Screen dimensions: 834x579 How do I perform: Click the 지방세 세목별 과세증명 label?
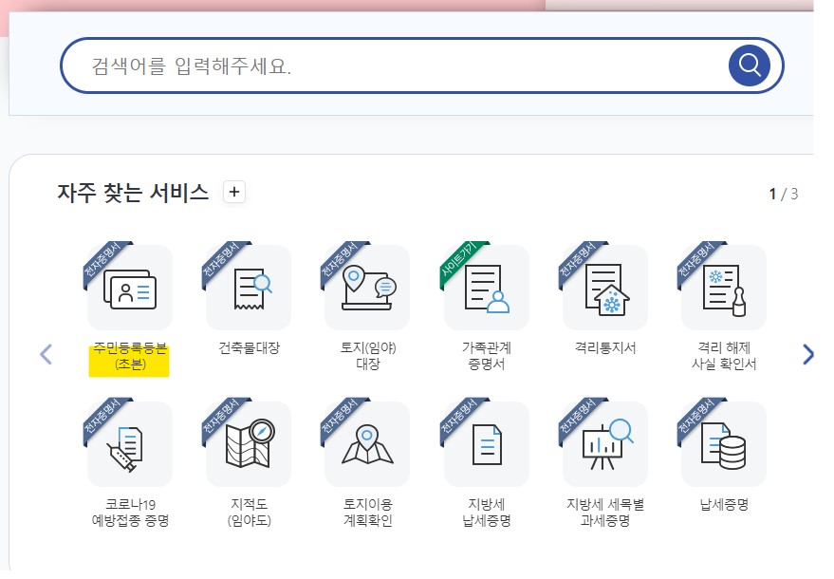(605, 513)
